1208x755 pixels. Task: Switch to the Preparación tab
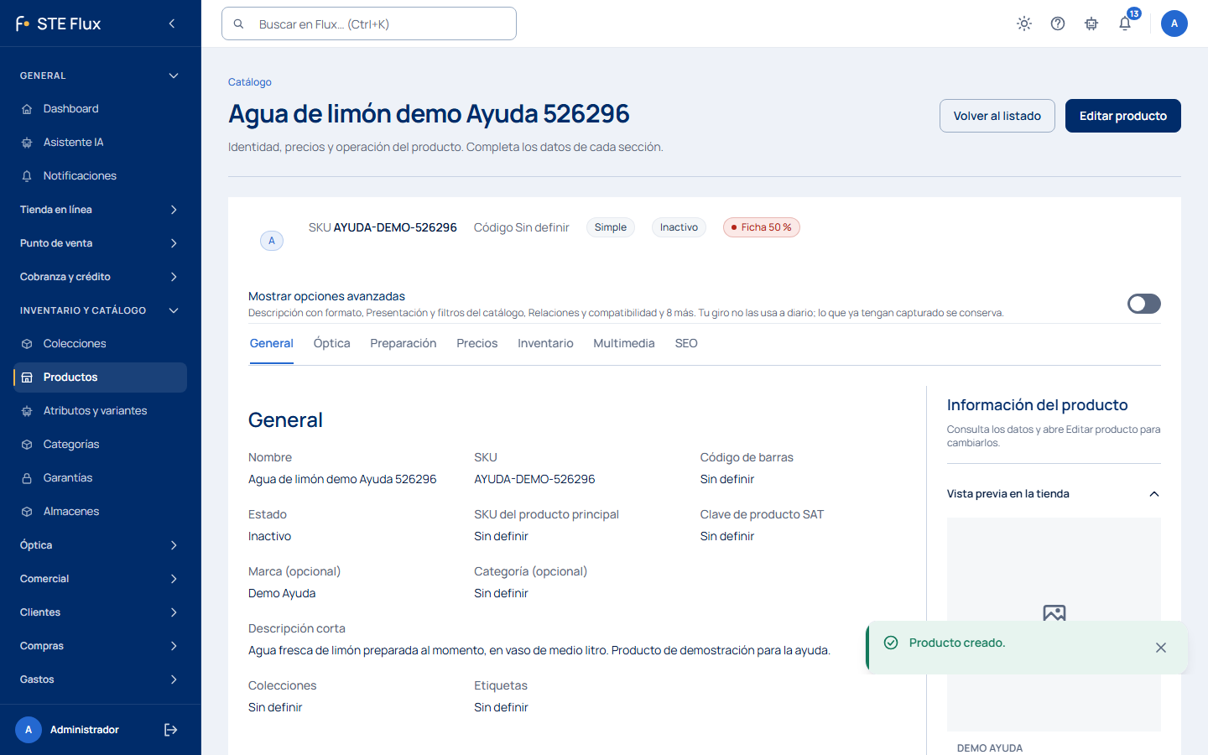[x=404, y=343]
